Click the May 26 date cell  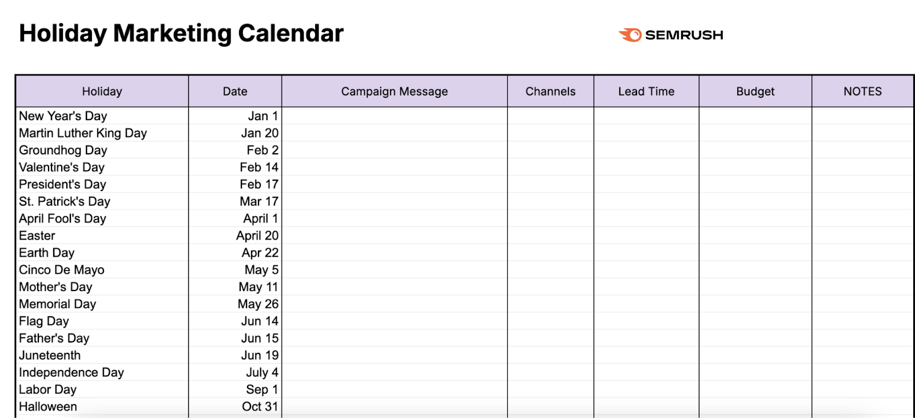click(258, 304)
